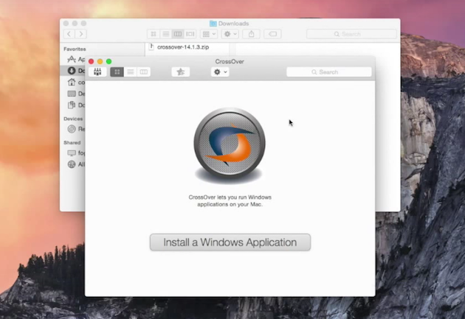Click the Finder edit tags icon

272,34
